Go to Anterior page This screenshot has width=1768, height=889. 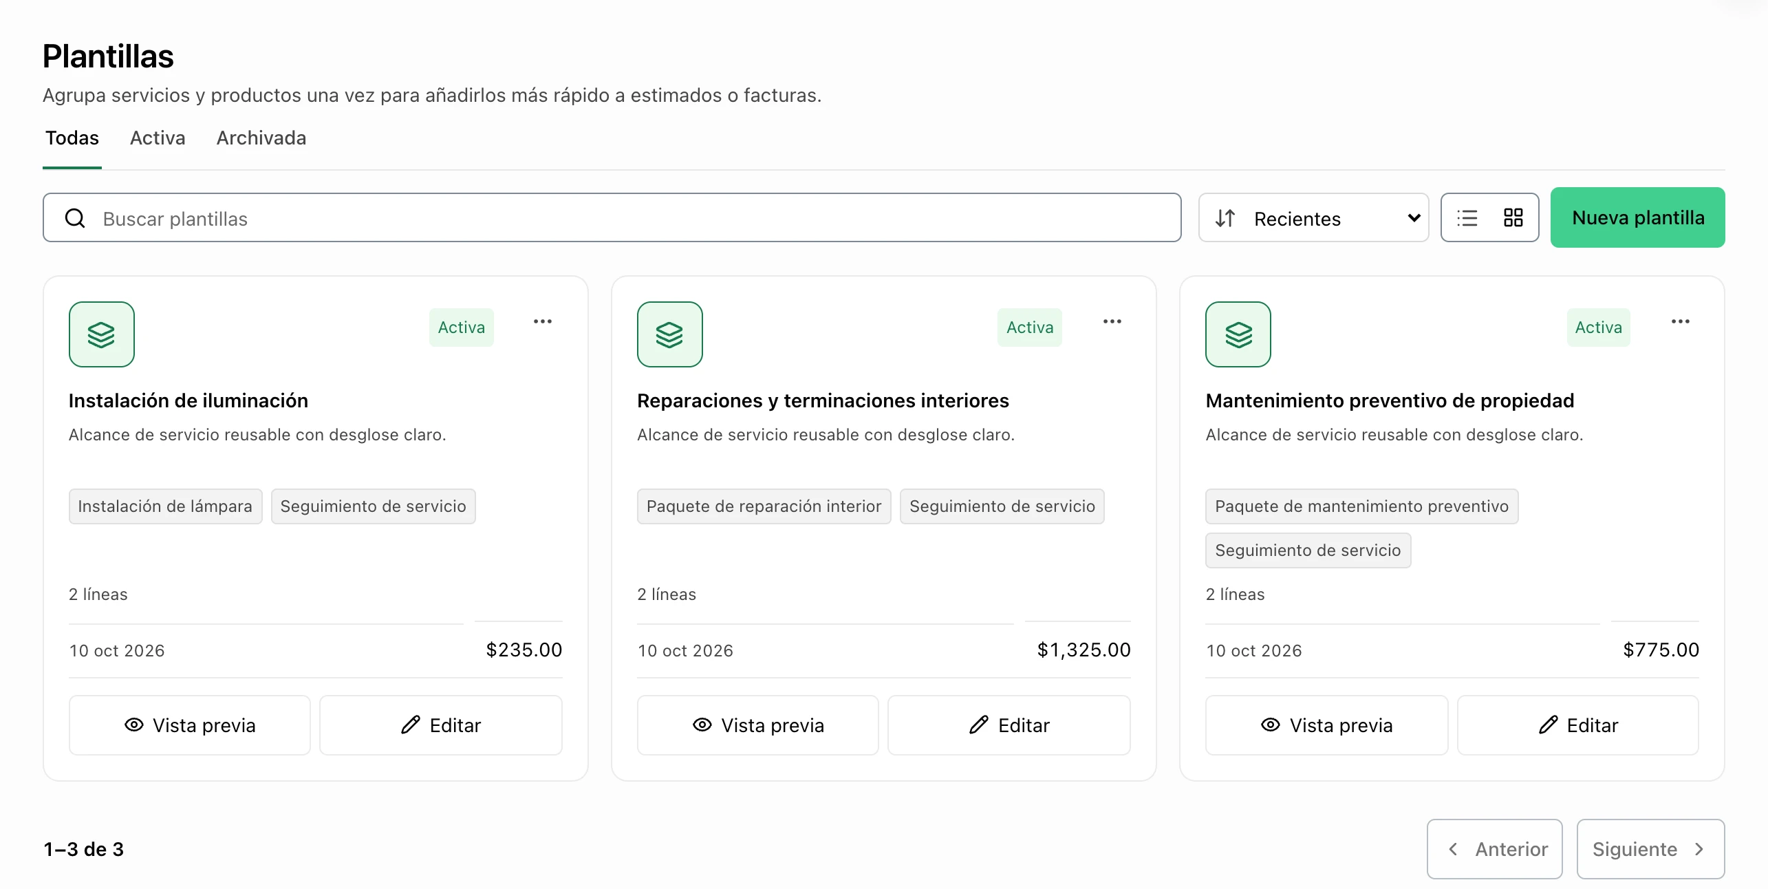coord(1495,849)
